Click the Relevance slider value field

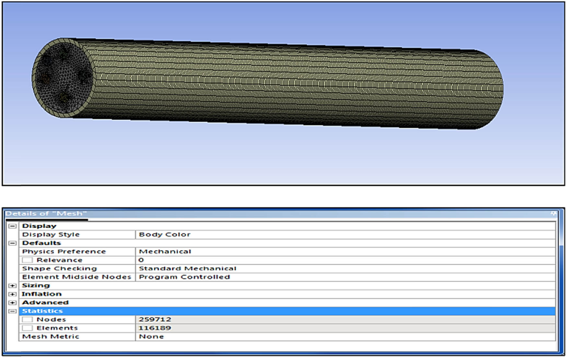tap(194, 260)
